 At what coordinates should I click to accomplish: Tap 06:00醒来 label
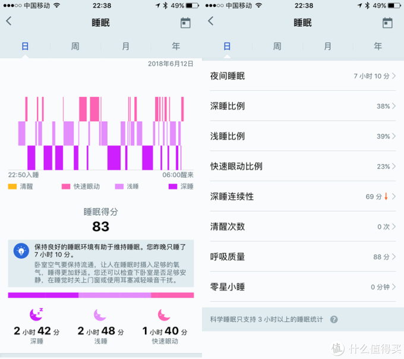pyautogui.click(x=178, y=175)
